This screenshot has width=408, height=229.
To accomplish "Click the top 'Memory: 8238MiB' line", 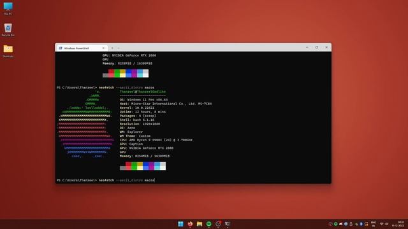I will click(127, 64).
